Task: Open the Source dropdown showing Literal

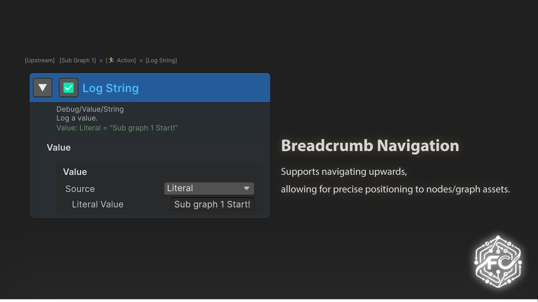Action: point(209,188)
